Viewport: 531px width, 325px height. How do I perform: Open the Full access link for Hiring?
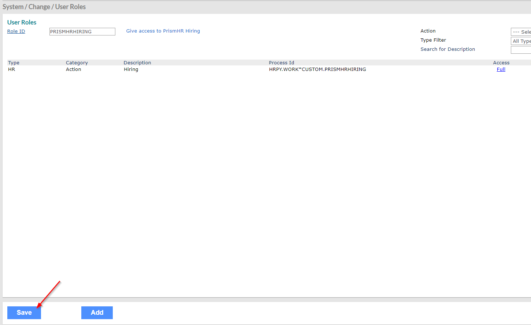(501, 69)
